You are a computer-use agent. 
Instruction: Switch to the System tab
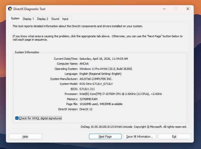pyautogui.click(x=15, y=18)
